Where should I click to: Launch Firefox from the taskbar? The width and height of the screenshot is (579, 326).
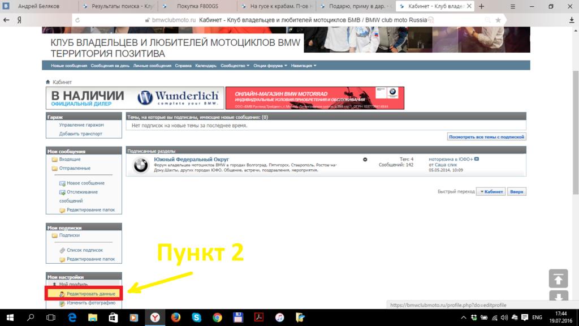click(175, 318)
